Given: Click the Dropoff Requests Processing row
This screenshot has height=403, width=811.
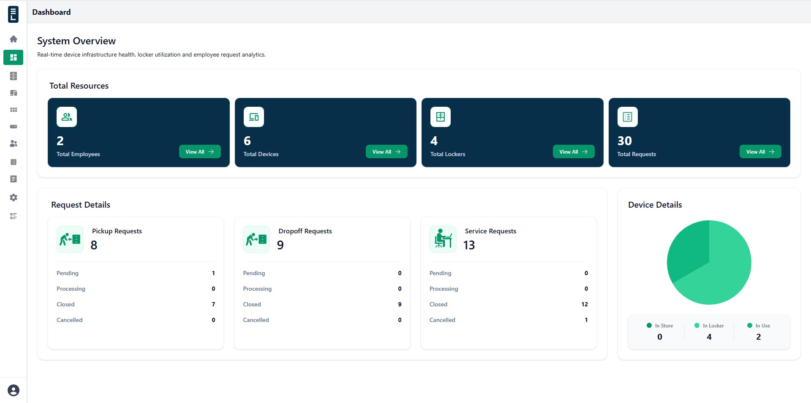Looking at the screenshot, I should [322, 289].
